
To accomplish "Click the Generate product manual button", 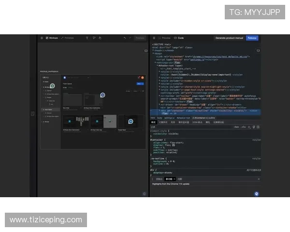I will [229, 38].
